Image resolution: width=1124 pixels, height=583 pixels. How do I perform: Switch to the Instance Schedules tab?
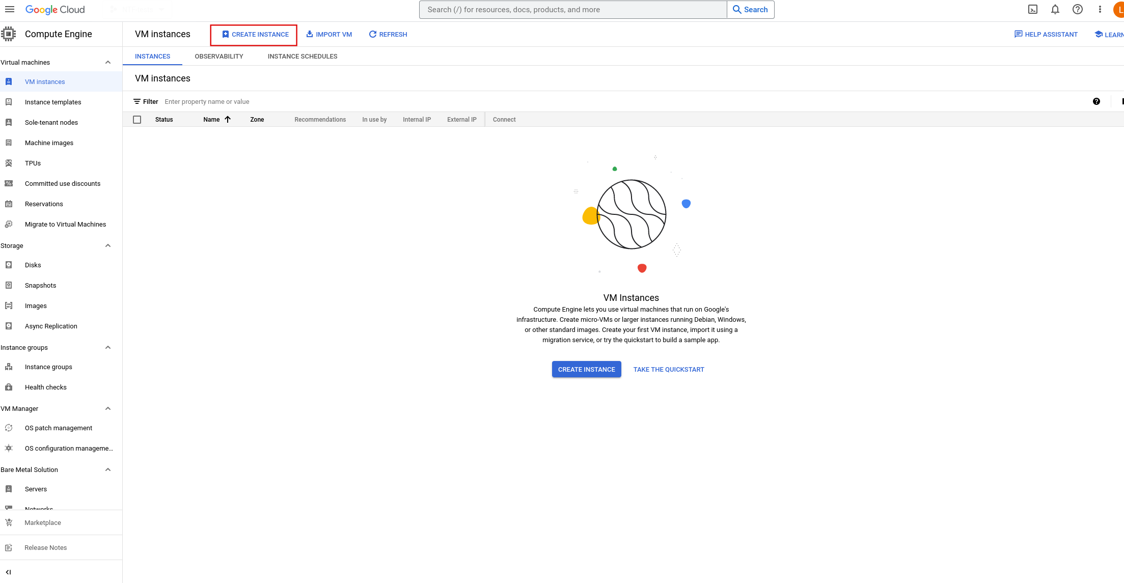tap(303, 56)
